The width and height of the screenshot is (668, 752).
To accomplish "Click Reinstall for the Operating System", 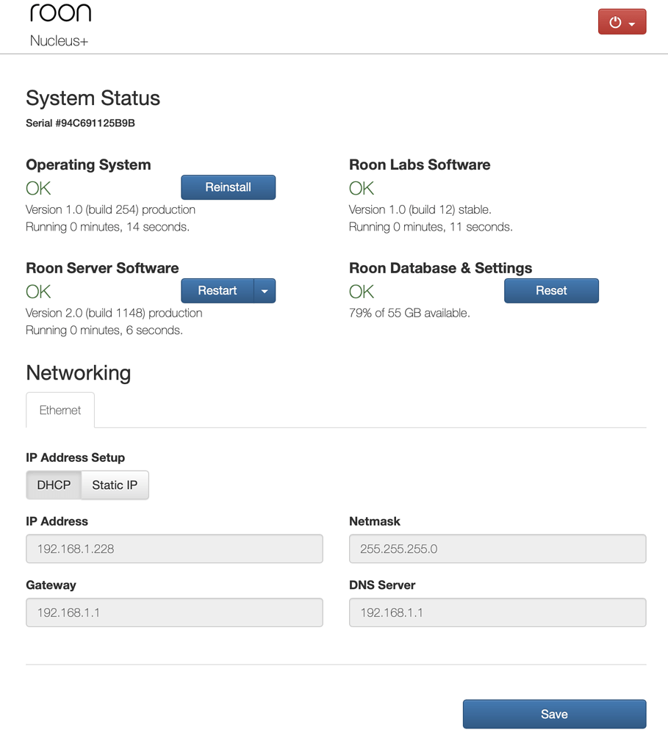I will (x=228, y=187).
